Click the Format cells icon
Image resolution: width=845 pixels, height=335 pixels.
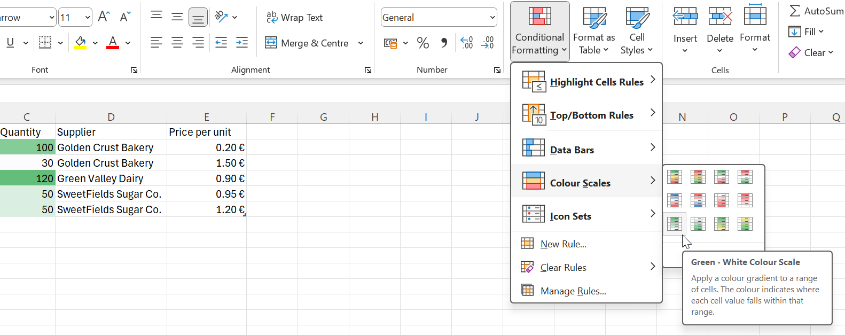pyautogui.click(x=755, y=15)
